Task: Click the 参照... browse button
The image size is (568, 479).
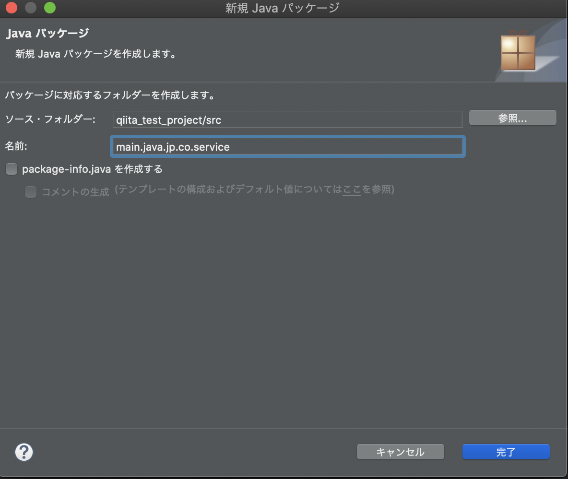Action: (512, 118)
